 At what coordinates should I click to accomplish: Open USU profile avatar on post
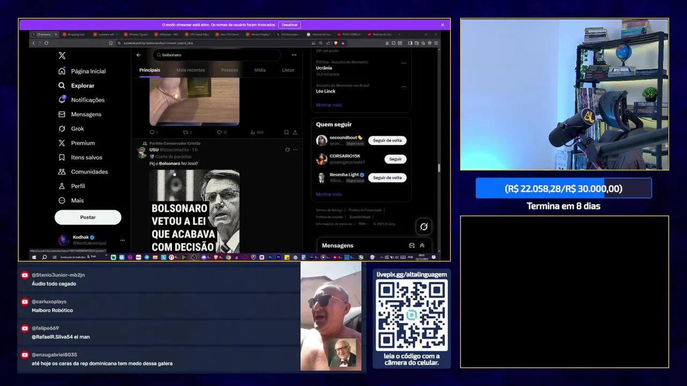(x=142, y=153)
